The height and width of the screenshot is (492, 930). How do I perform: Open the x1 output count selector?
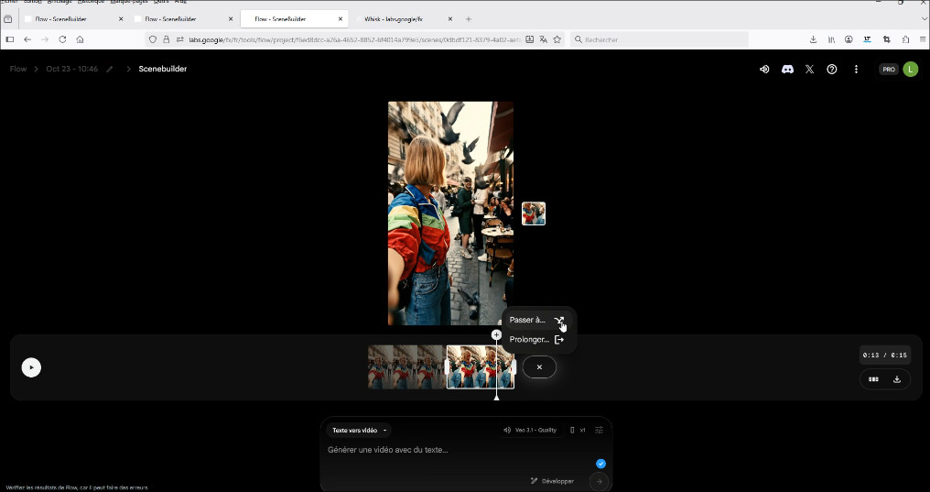(578, 431)
